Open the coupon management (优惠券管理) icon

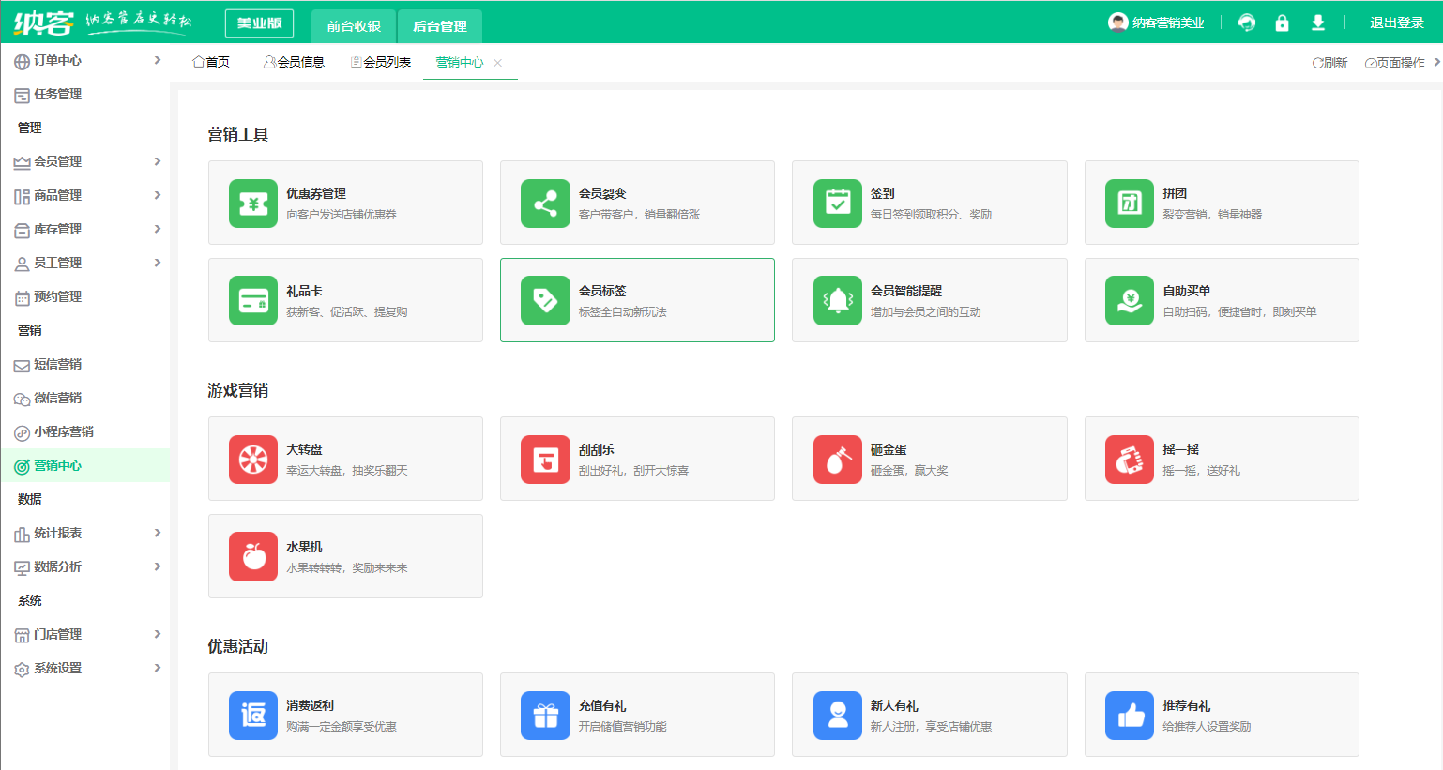[x=253, y=204]
